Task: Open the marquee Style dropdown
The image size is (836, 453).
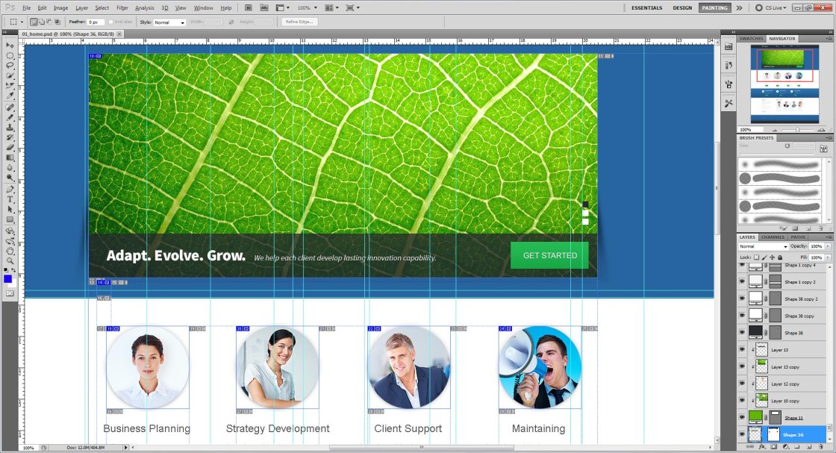Action: (x=169, y=22)
